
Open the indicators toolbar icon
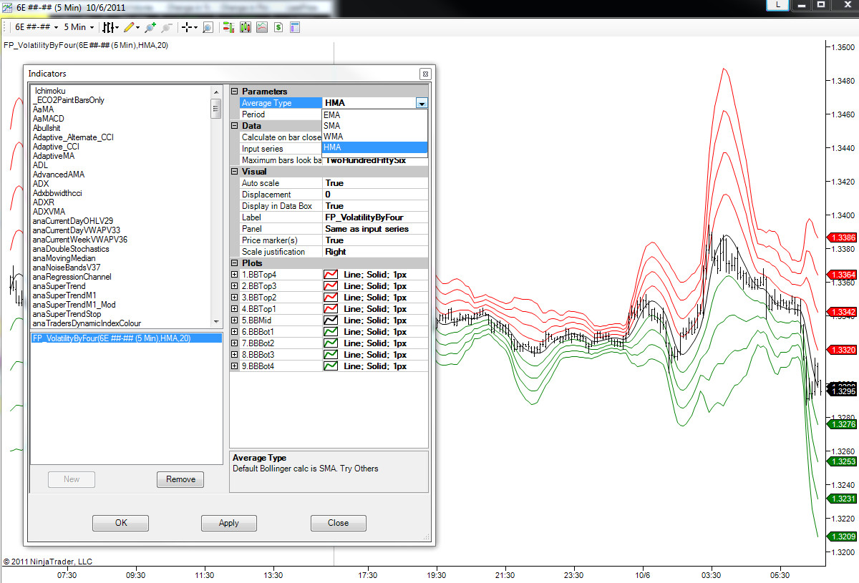coord(262,27)
